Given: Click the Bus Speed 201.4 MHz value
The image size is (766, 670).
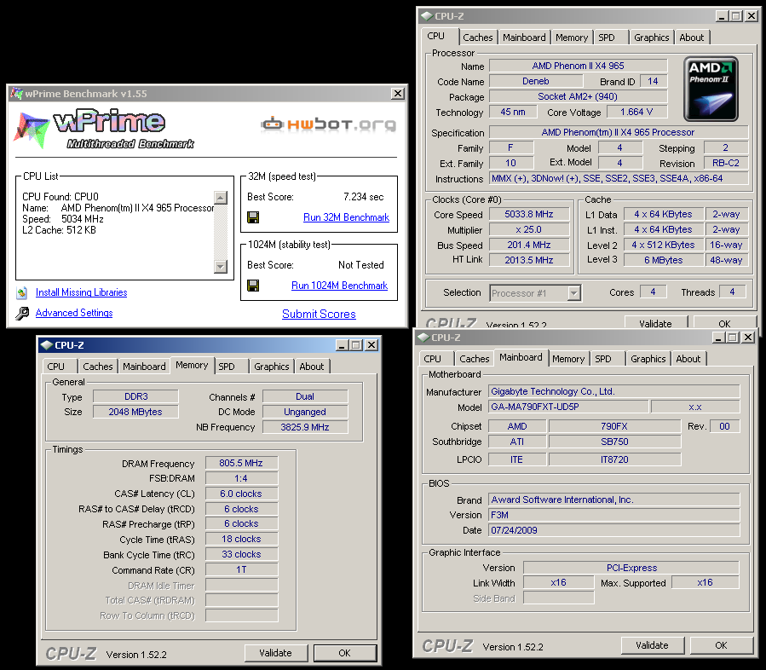Looking at the screenshot, I should (529, 245).
